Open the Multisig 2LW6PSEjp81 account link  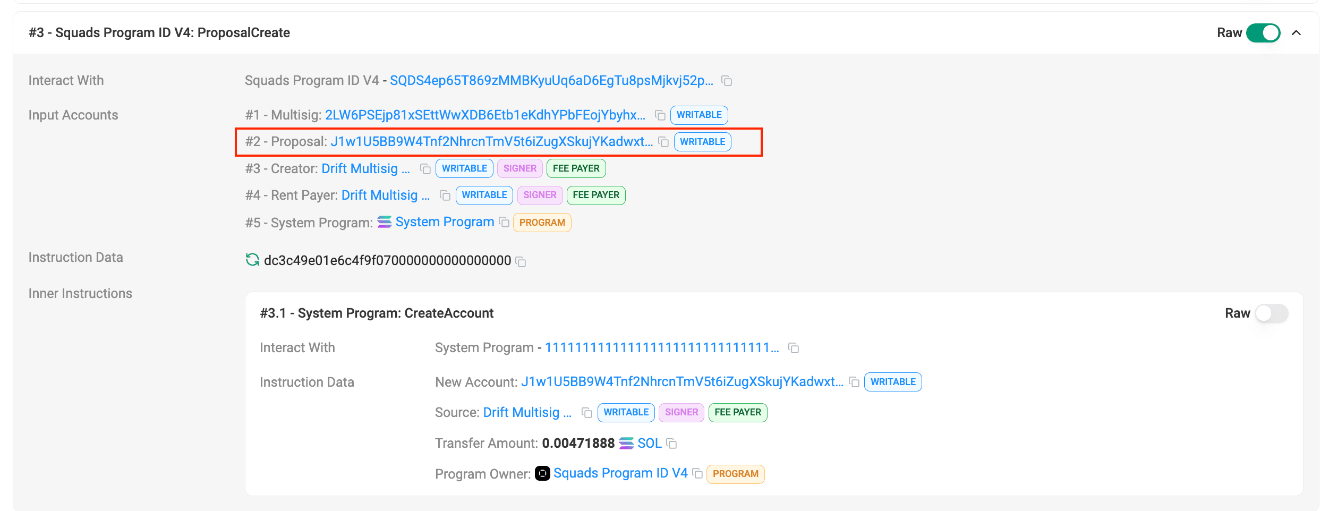point(484,115)
